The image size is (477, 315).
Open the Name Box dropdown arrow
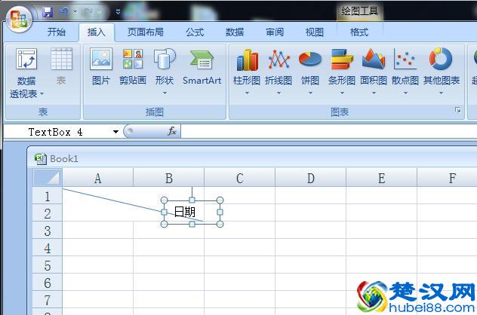(115, 132)
